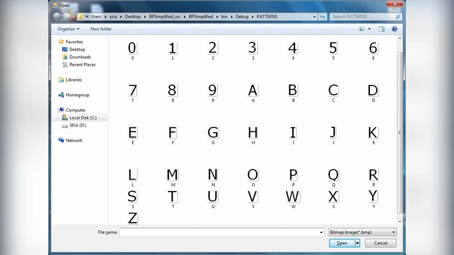This screenshot has width=454, height=255.
Task: Toggle the preview pane button
Action: (381, 29)
